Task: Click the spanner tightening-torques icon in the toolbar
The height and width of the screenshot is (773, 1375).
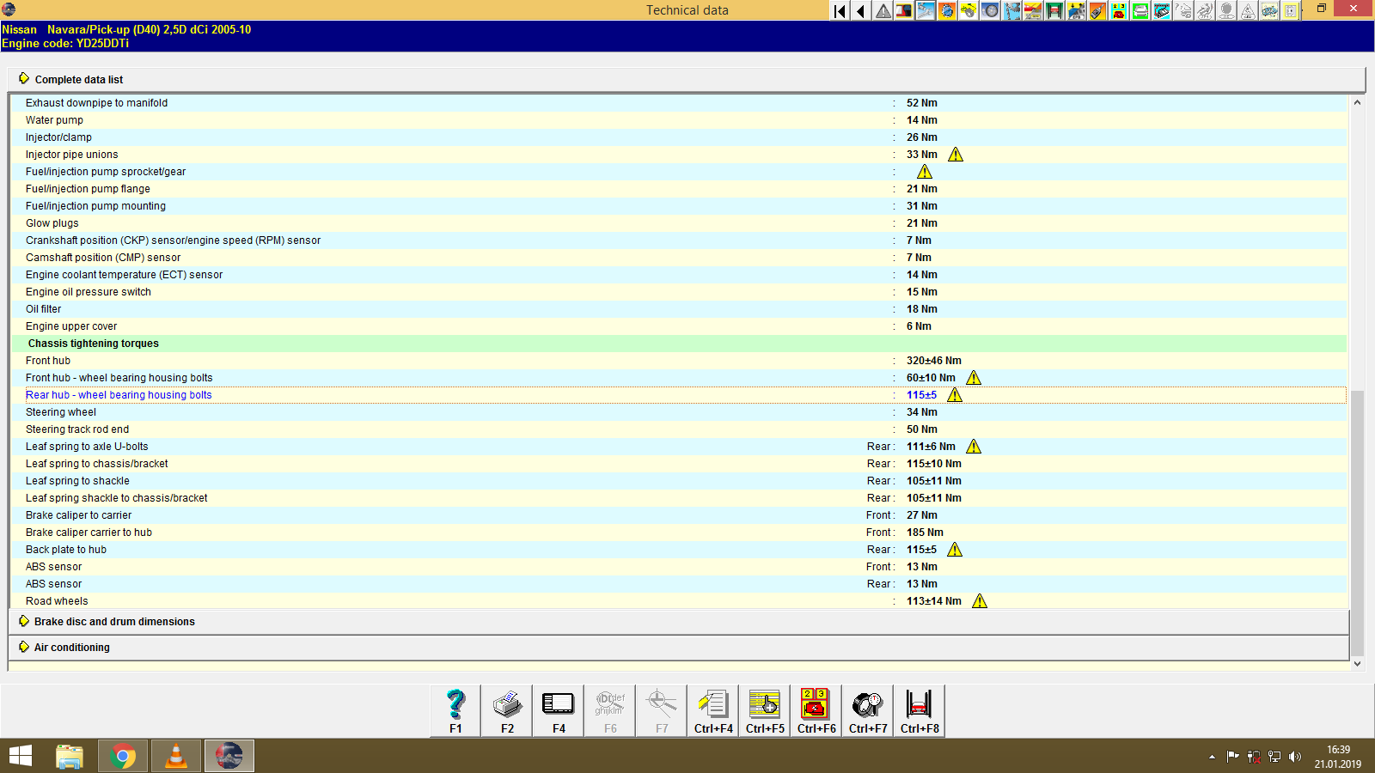Action: [926, 10]
